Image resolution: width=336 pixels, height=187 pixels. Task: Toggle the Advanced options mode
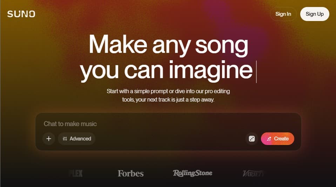coord(76,139)
